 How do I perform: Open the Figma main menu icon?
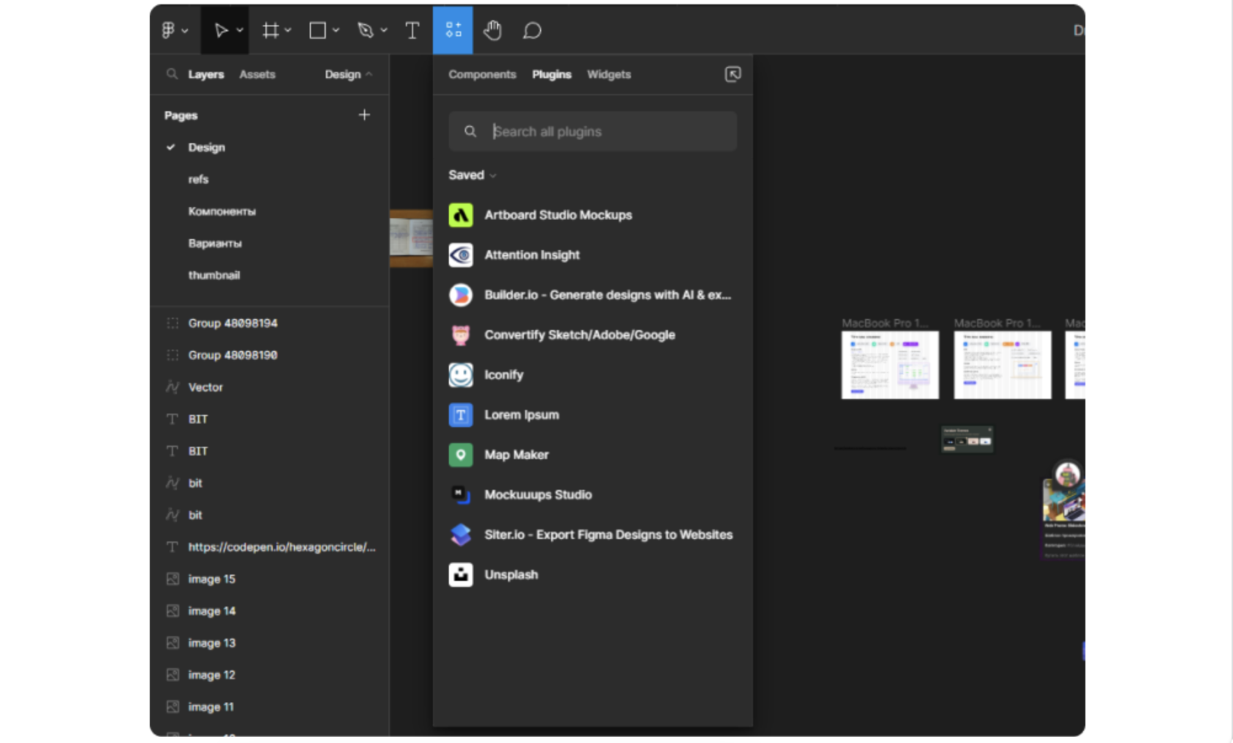point(168,30)
